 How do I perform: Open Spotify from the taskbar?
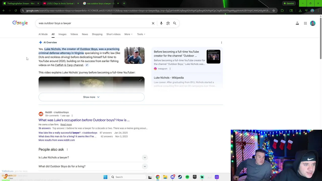click(187, 177)
